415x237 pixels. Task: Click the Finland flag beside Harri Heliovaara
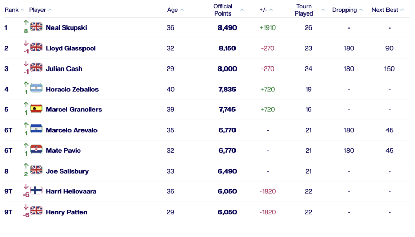36,191
